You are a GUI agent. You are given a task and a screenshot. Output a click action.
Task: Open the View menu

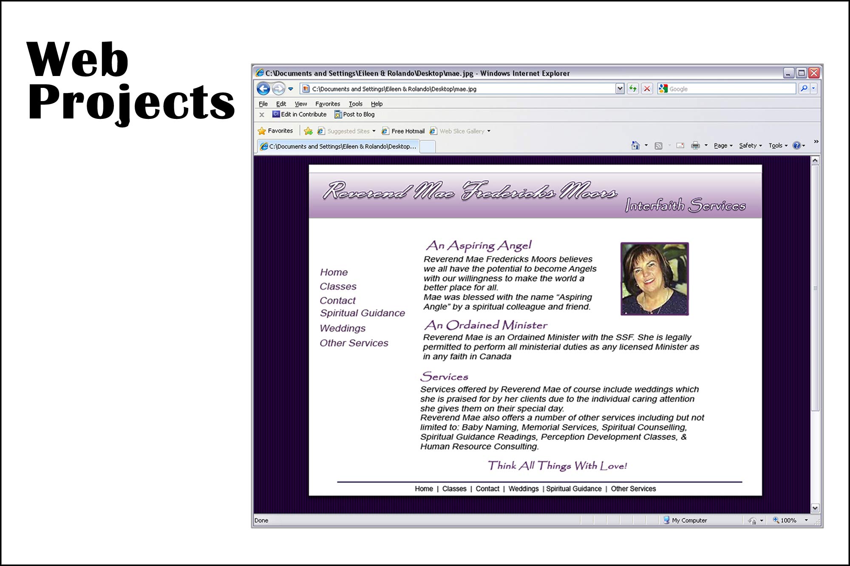point(300,104)
